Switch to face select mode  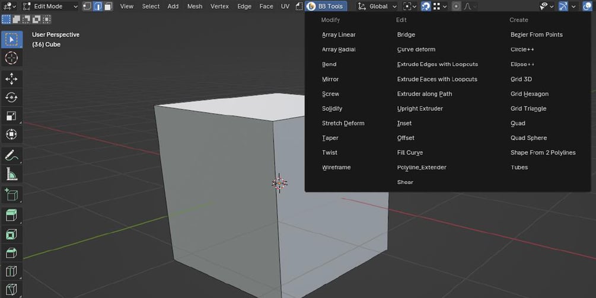click(109, 6)
